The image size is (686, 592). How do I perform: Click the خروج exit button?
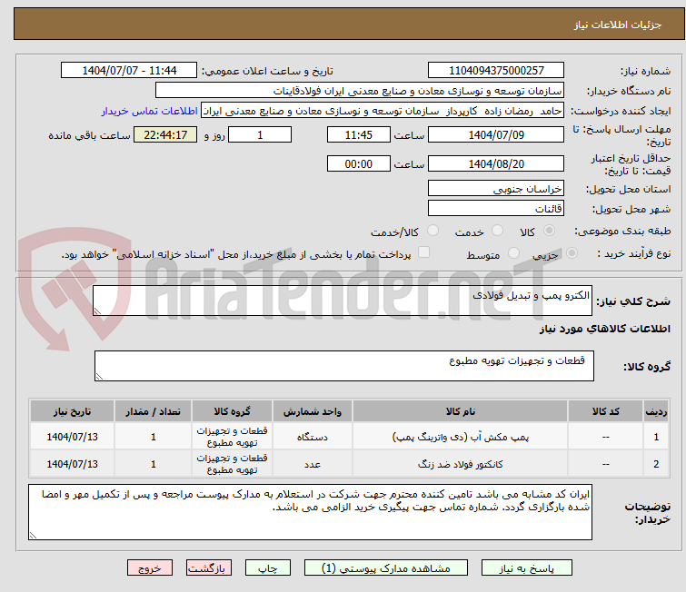click(x=150, y=568)
